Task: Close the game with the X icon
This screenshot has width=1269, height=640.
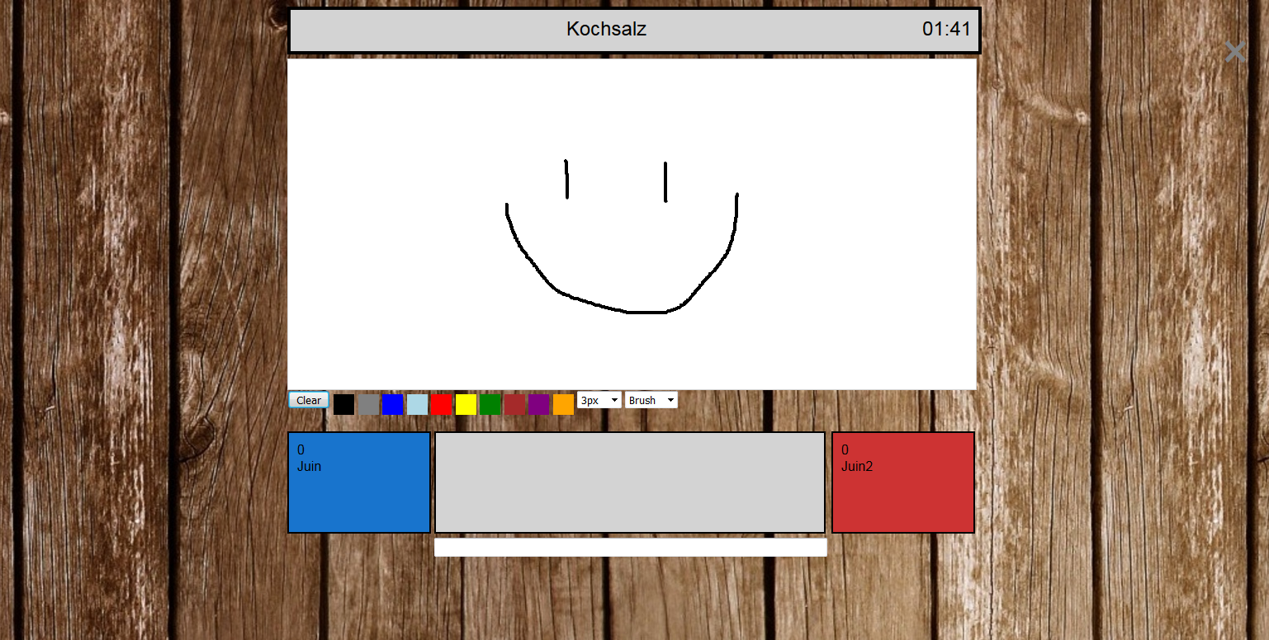Action: point(1234,52)
